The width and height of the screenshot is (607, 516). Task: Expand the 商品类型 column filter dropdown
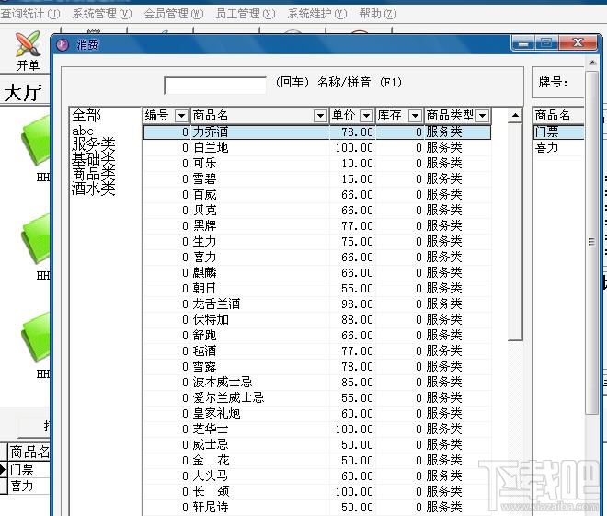coord(482,115)
